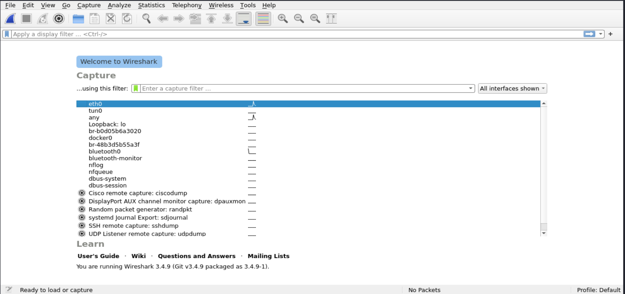The width and height of the screenshot is (625, 294).
Task: Open the Questions and Answers link
Action: (x=196, y=256)
